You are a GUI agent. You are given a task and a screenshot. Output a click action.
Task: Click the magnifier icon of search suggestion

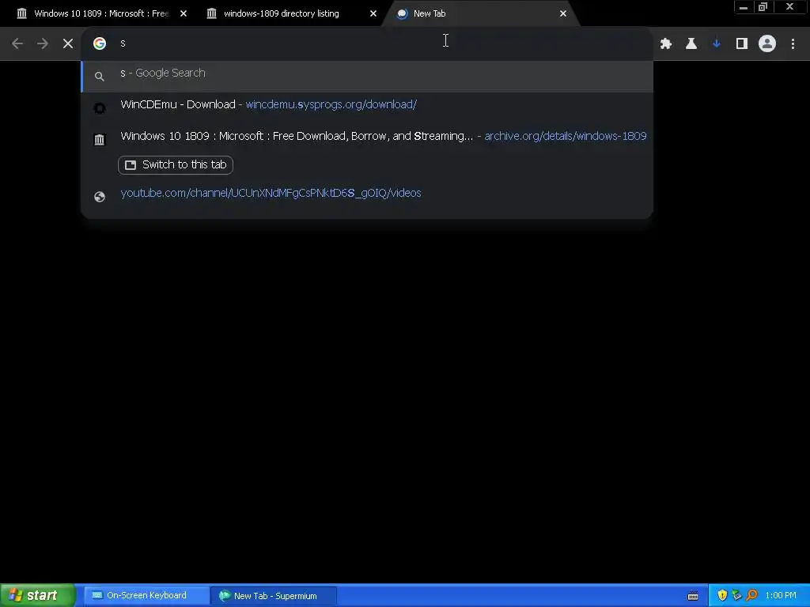pyautogui.click(x=100, y=77)
